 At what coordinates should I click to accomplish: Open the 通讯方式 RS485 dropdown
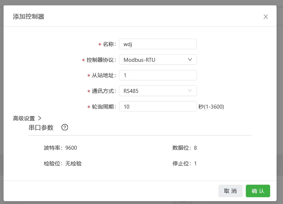pos(158,91)
